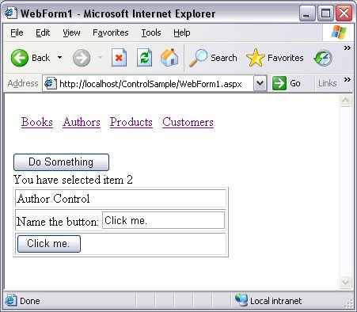Stop page loading with red X icon

tap(119, 58)
